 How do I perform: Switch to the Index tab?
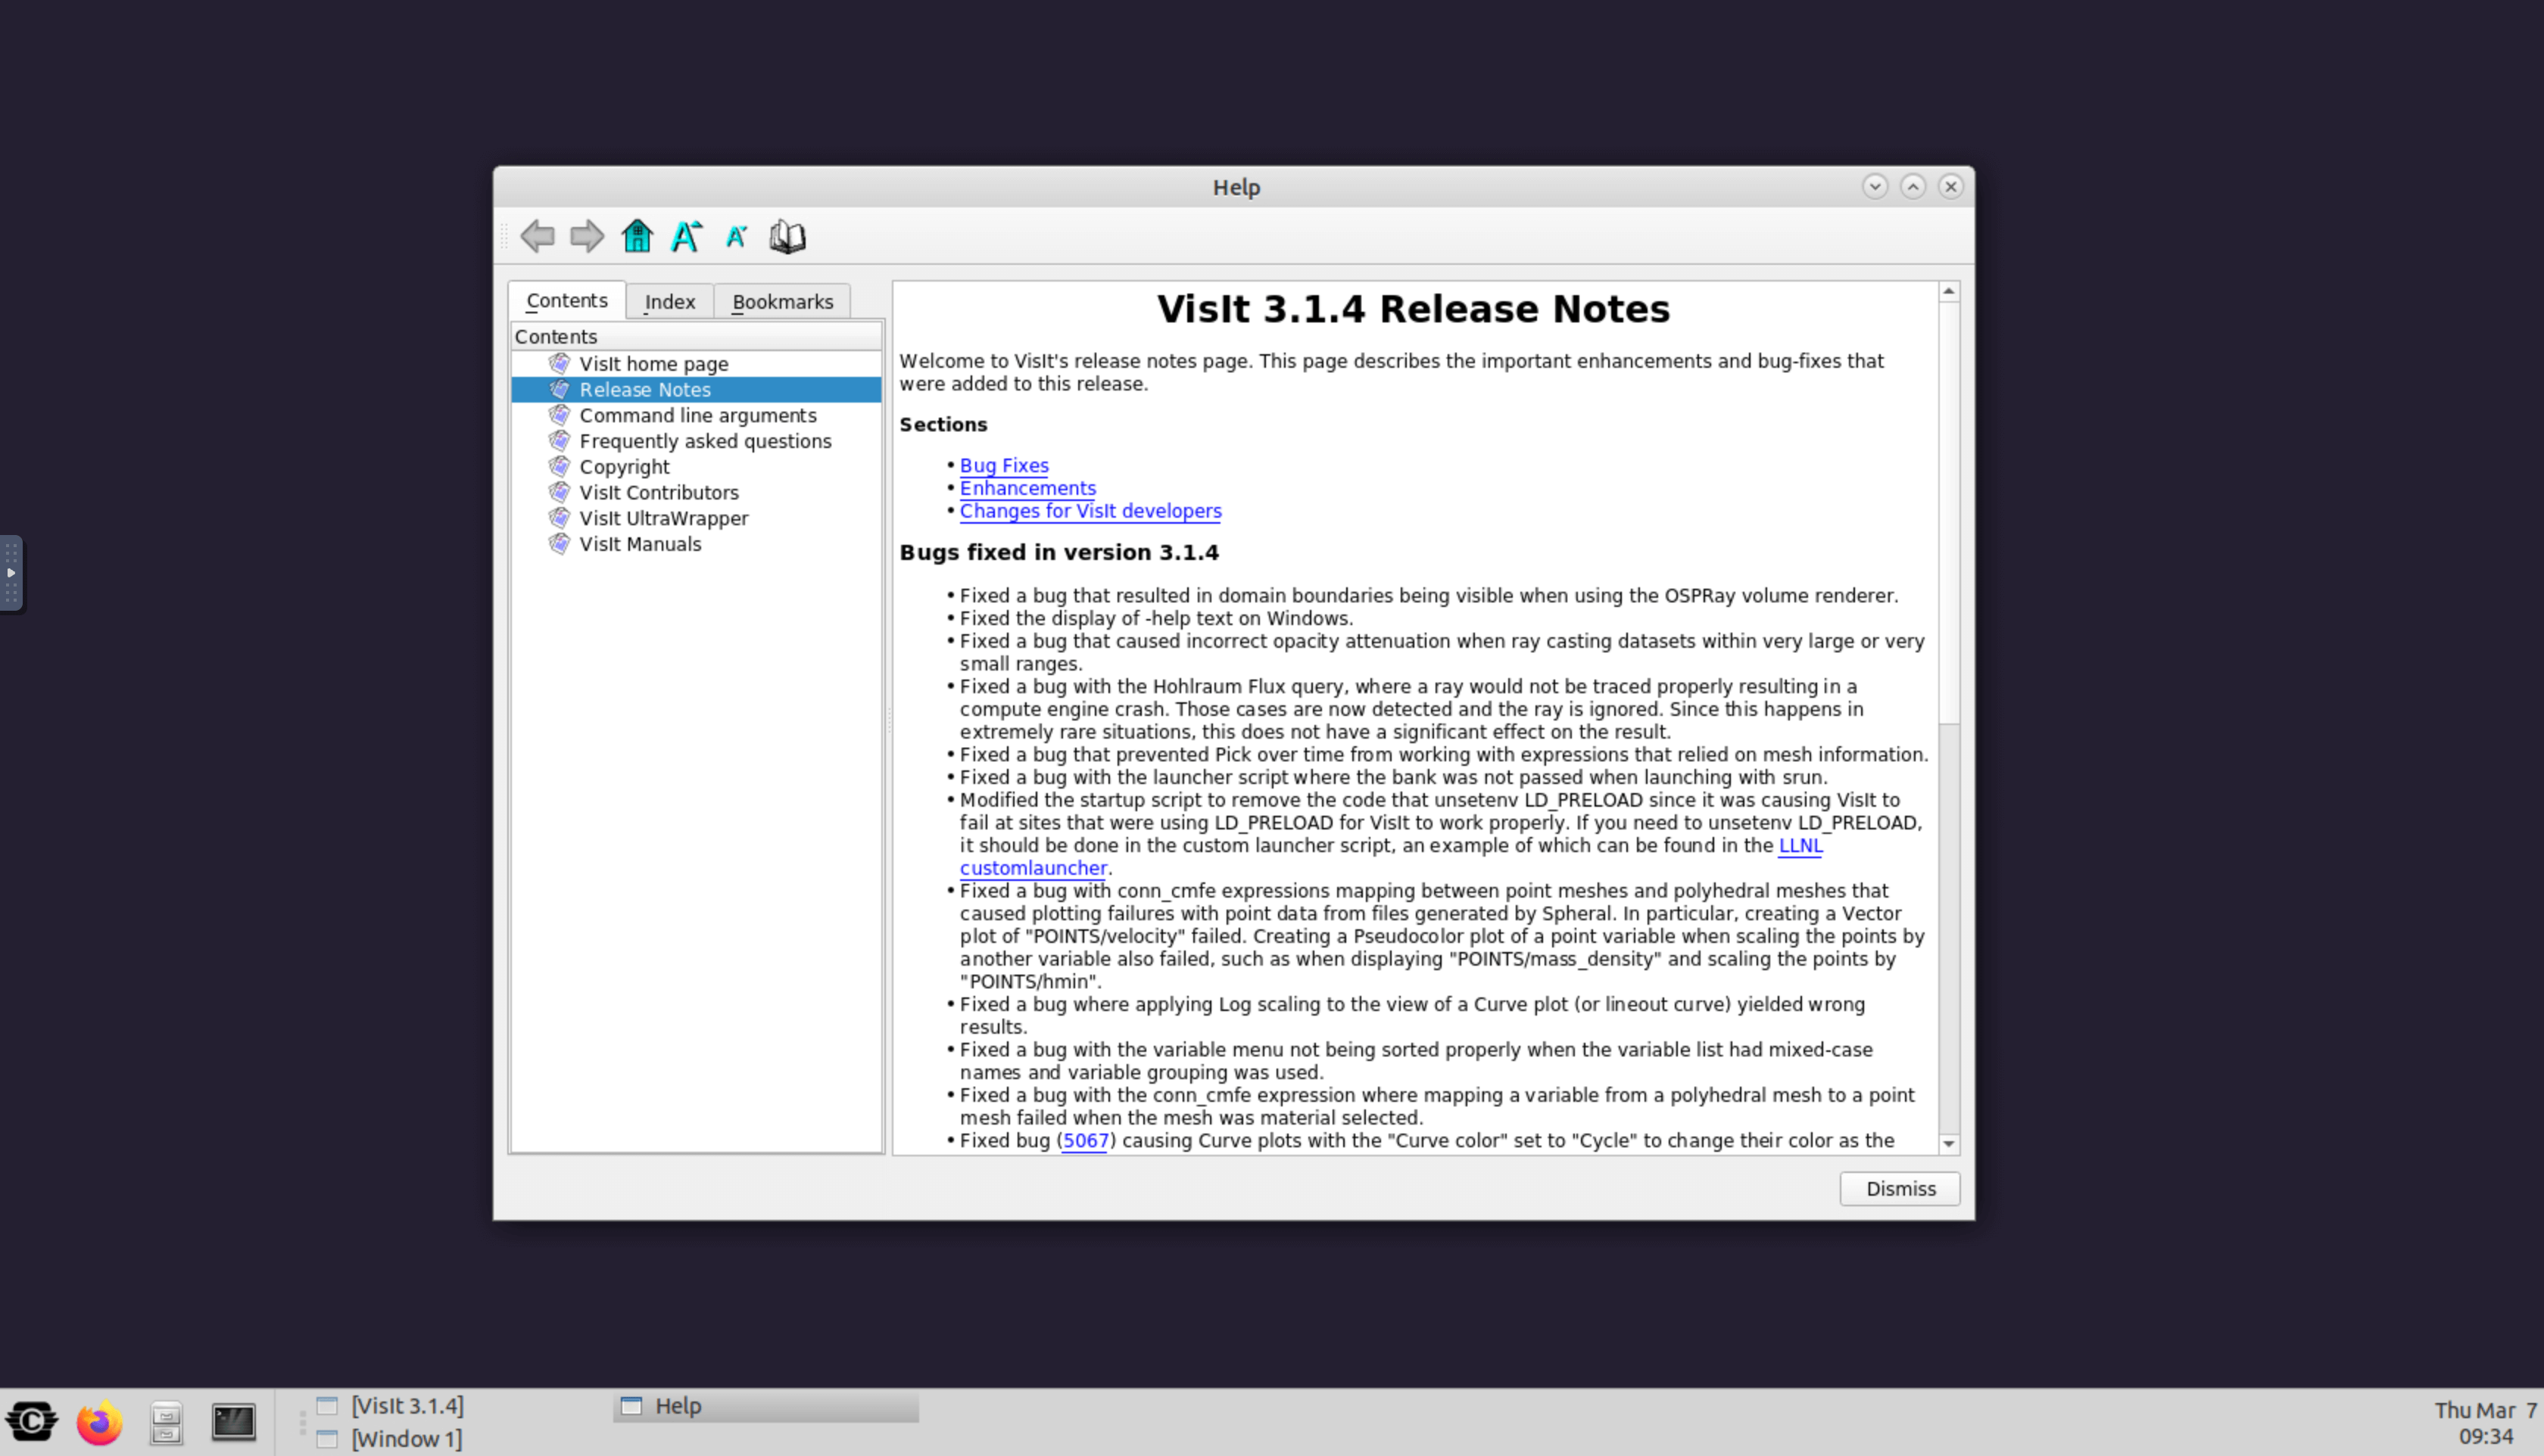[x=669, y=302]
